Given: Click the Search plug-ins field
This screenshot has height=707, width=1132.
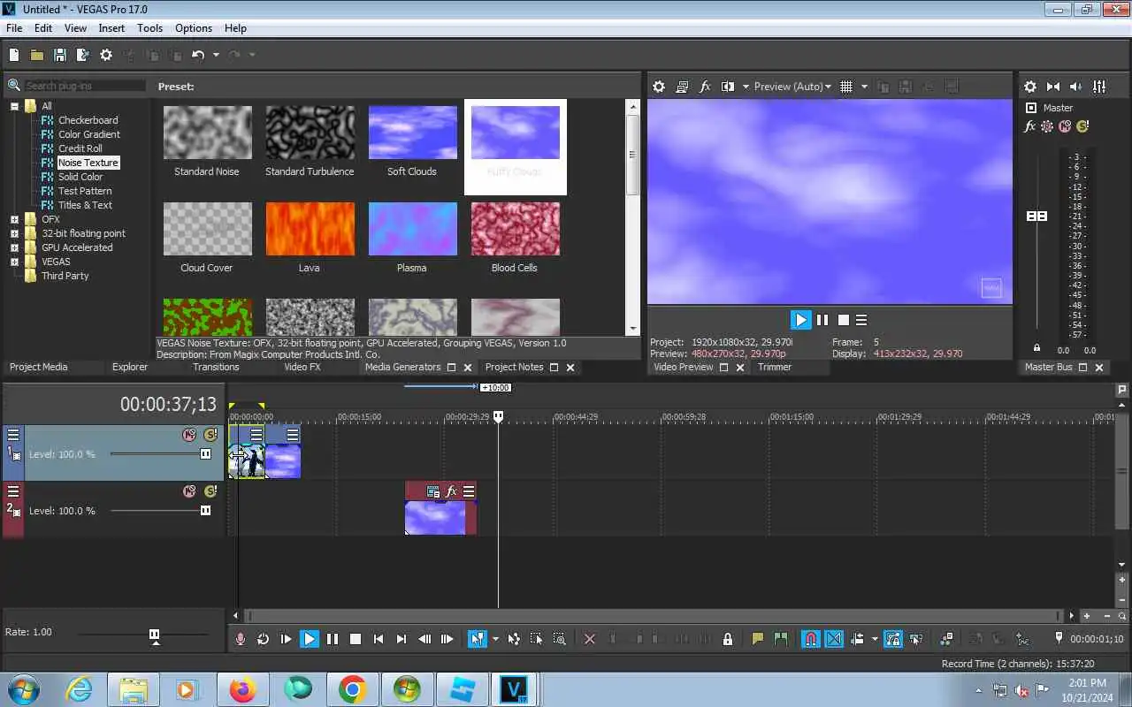Looking at the screenshot, I should click(85, 86).
